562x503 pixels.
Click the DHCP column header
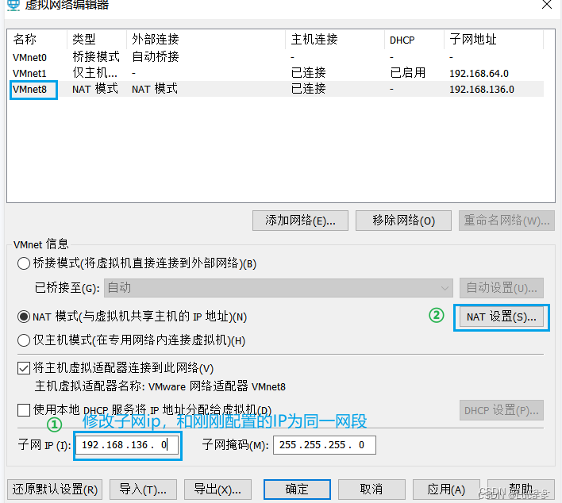tap(414, 40)
